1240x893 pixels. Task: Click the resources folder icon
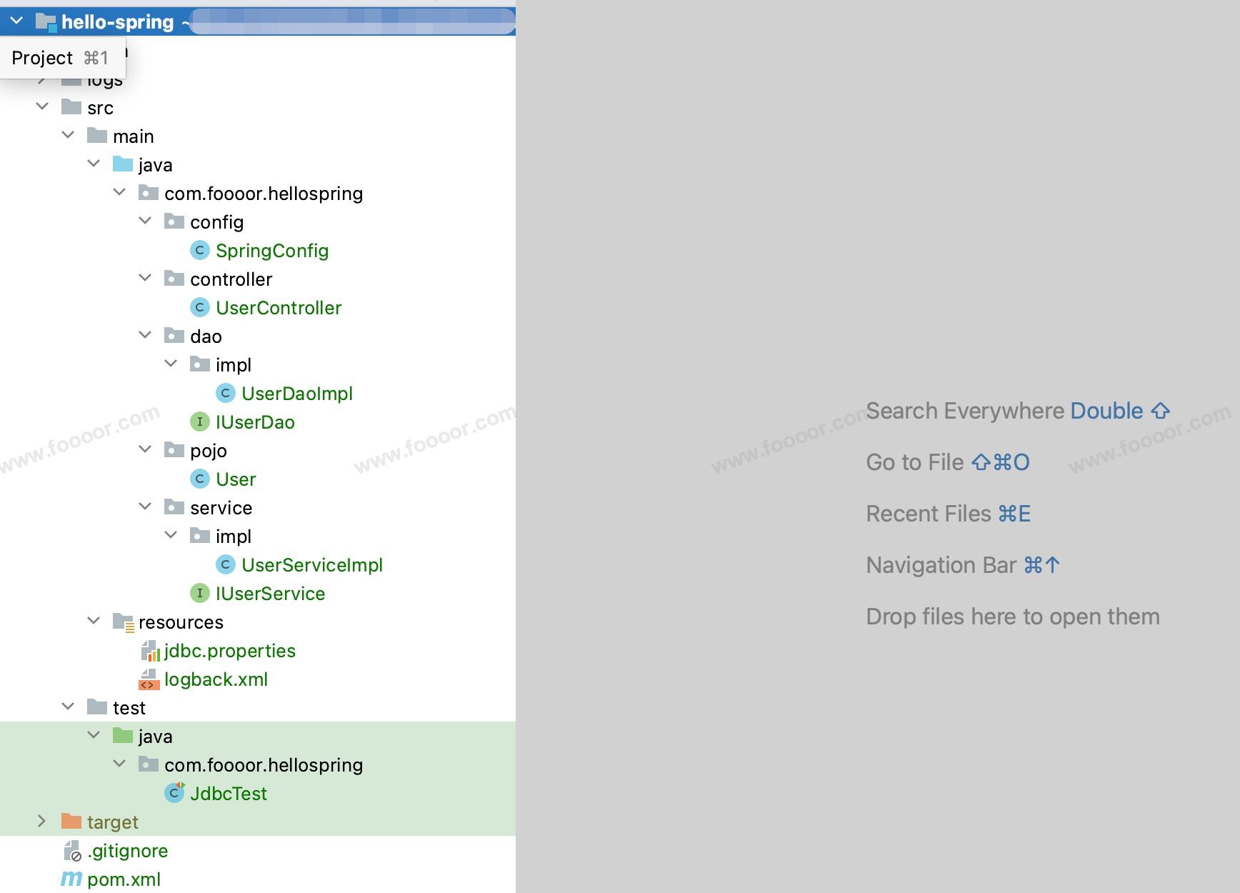(123, 622)
